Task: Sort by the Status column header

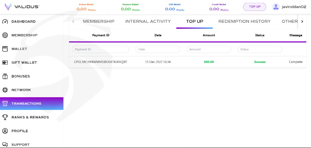Action: point(260,35)
